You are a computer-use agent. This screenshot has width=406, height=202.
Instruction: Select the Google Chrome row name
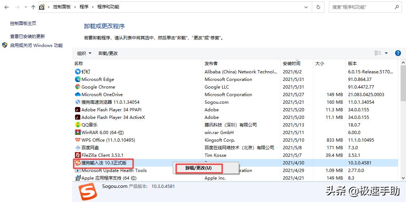click(x=98, y=87)
